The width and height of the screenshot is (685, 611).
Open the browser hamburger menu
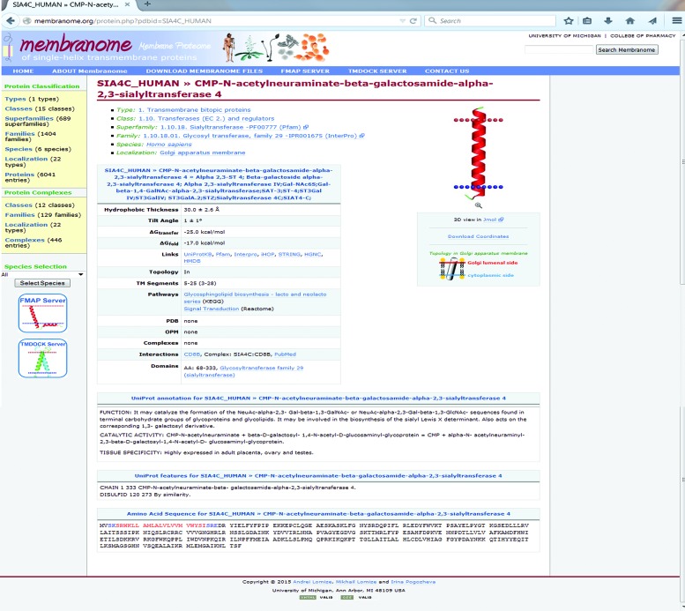click(x=677, y=20)
